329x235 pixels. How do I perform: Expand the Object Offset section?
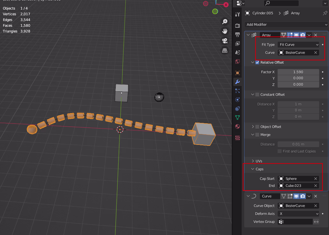[x=252, y=127]
